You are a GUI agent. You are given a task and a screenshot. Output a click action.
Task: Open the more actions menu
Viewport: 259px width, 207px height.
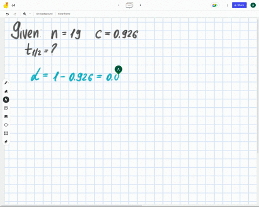[227, 5]
